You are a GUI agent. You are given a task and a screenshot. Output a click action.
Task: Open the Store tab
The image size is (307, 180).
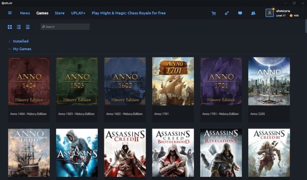60,13
